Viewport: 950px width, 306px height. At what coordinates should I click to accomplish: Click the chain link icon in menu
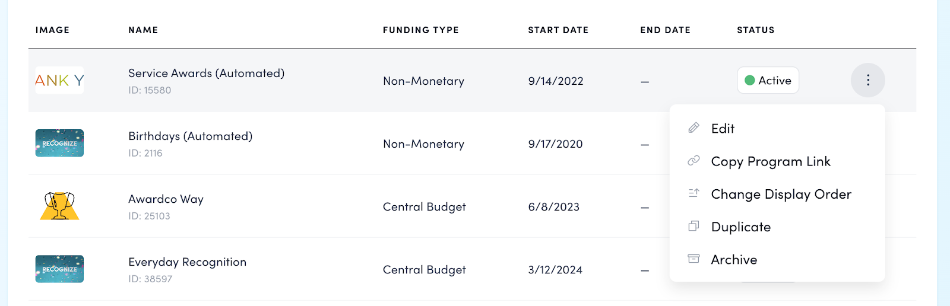[x=693, y=161]
